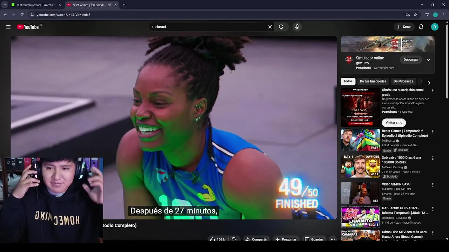The image size is (449, 252).
Task: Dislike the video with thumbs-down
Action: pyautogui.click(x=234, y=239)
